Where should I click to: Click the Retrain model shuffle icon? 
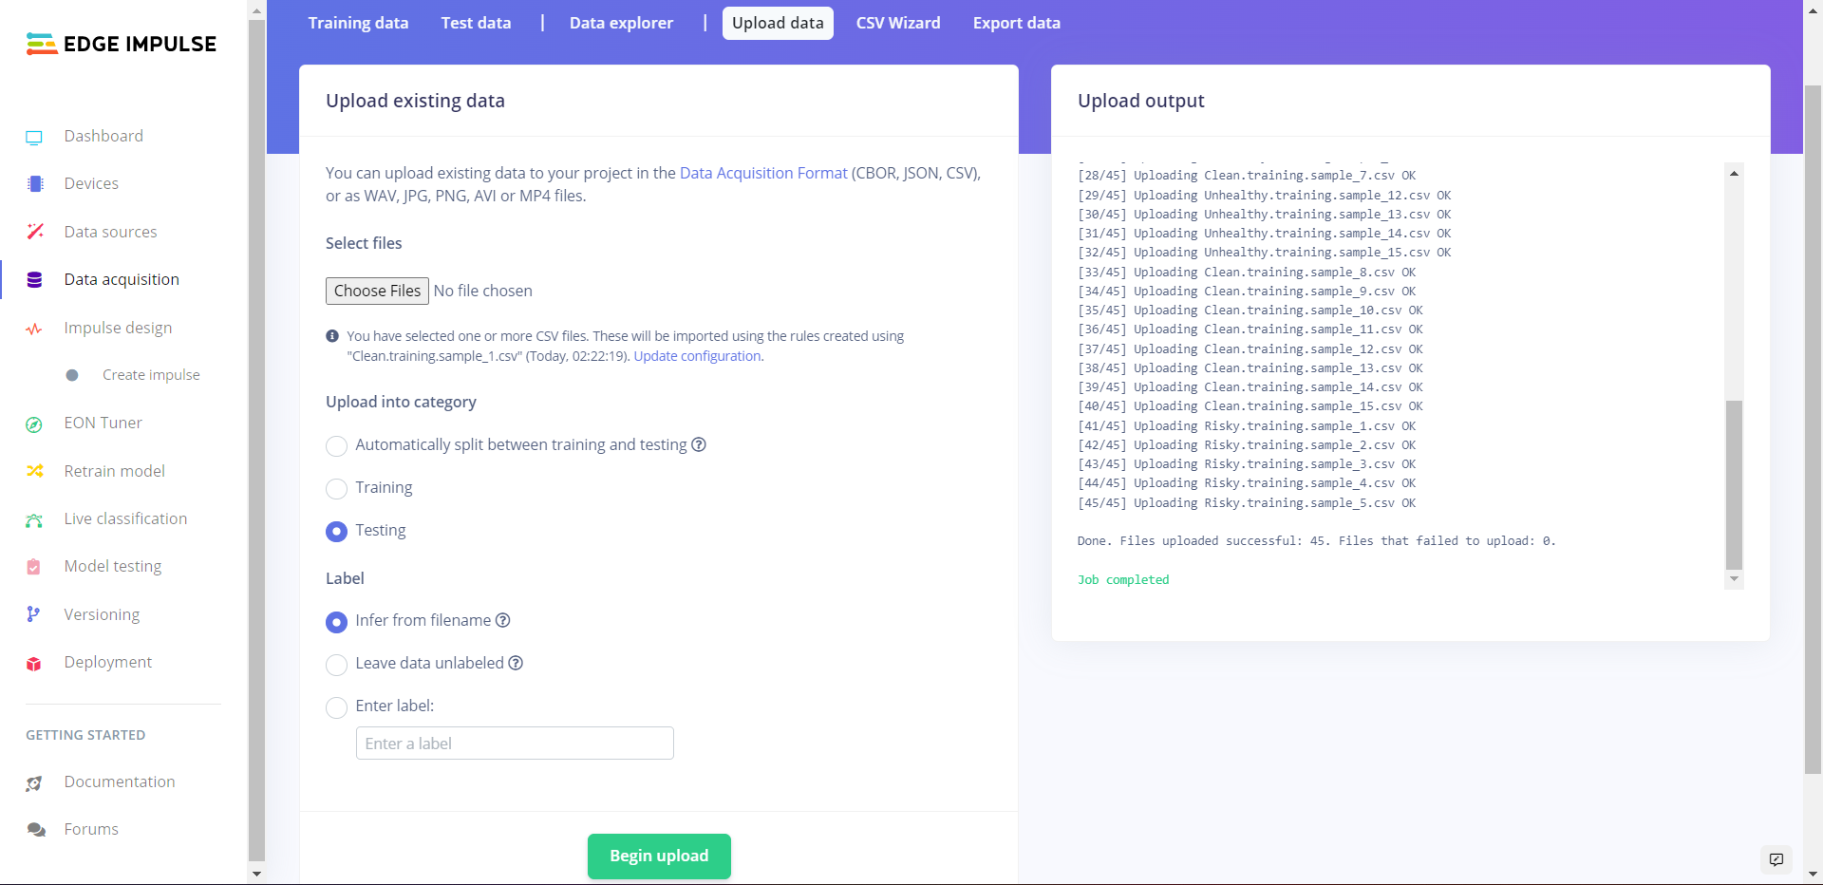(x=35, y=471)
